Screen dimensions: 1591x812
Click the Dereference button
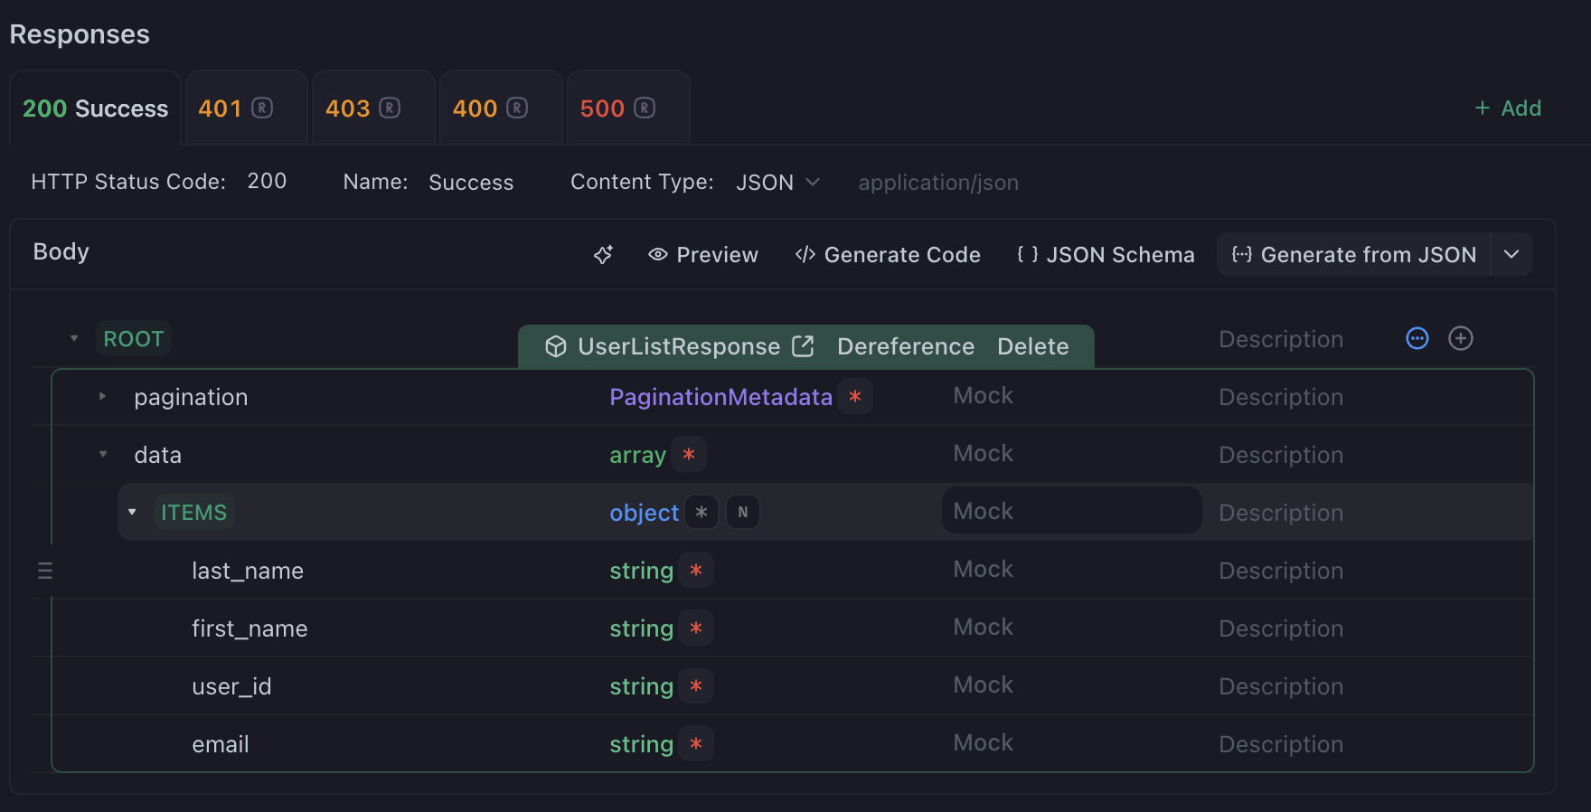(905, 346)
